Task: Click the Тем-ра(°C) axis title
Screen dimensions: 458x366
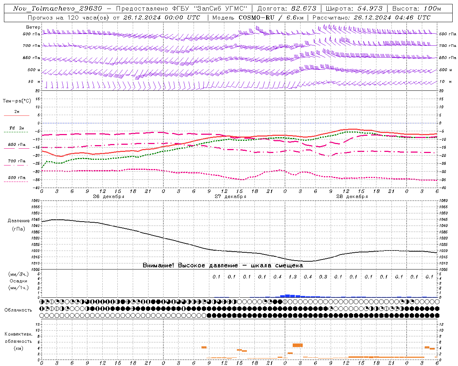Action: (17, 101)
